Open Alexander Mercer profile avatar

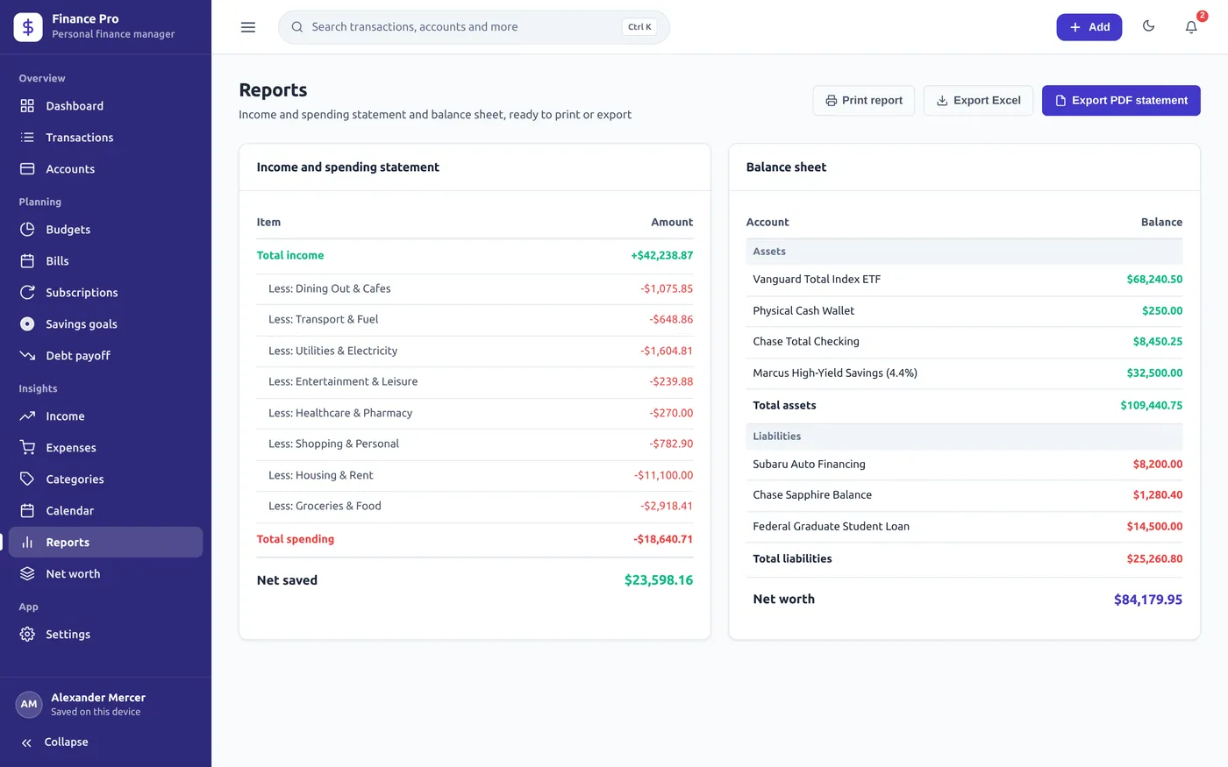click(x=29, y=704)
